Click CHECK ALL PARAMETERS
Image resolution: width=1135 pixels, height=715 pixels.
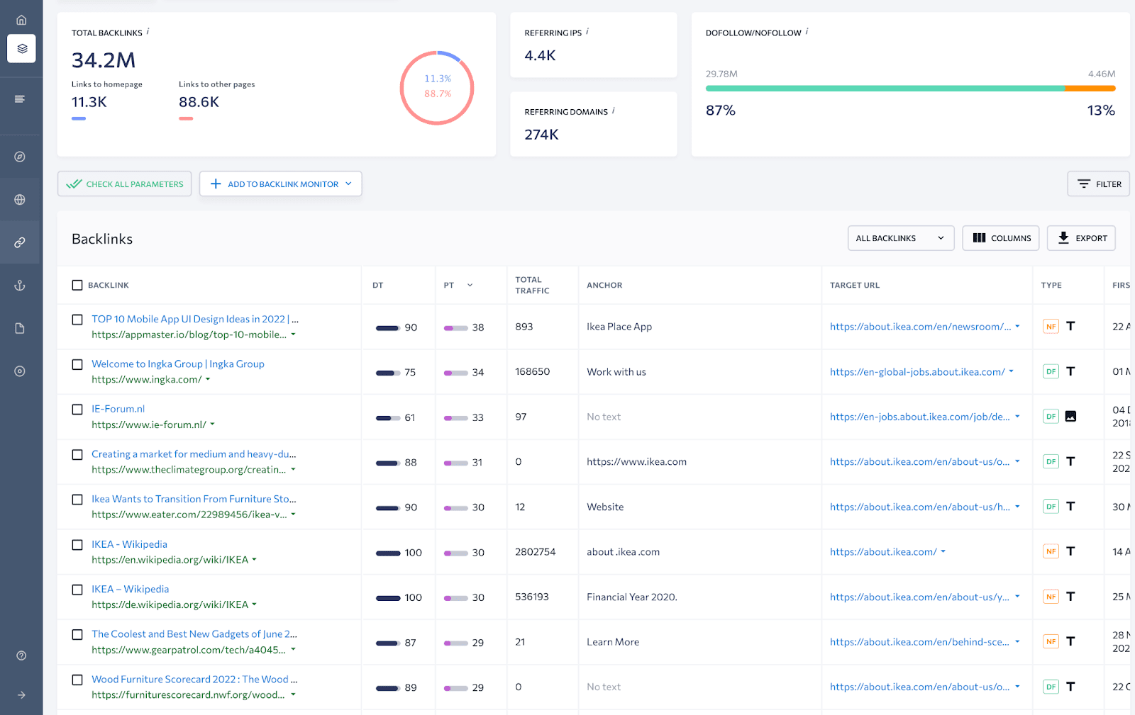pyautogui.click(x=124, y=184)
